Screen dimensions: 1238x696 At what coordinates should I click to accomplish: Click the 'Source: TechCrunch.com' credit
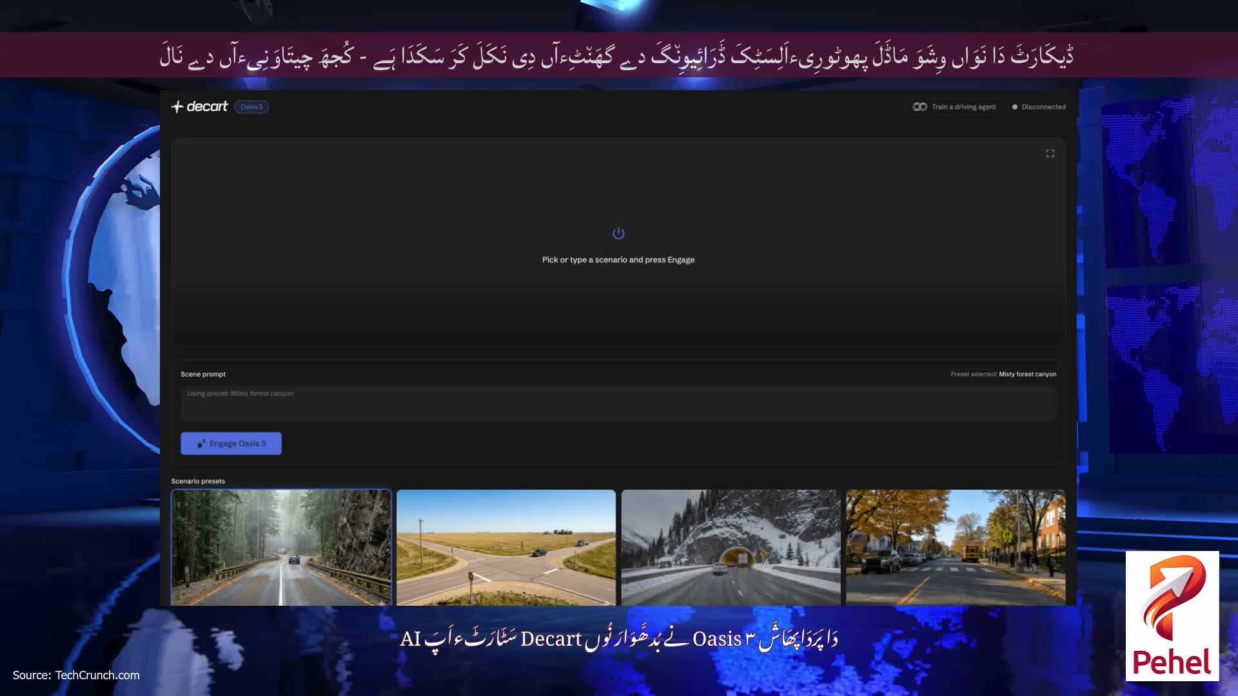(x=76, y=675)
